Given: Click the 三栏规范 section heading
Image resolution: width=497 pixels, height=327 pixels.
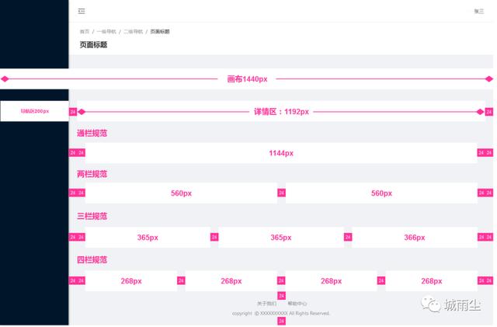Looking at the screenshot, I should (92, 217).
